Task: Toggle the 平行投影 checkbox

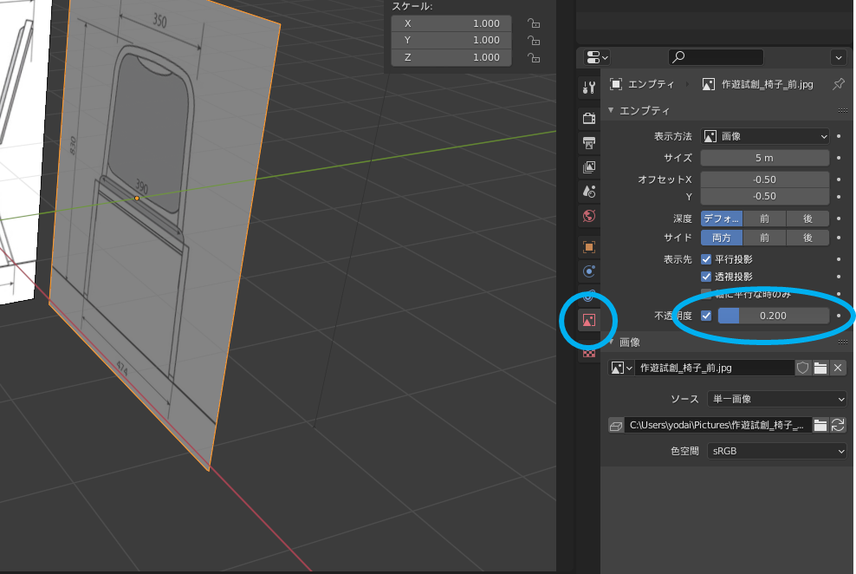Action: click(706, 259)
